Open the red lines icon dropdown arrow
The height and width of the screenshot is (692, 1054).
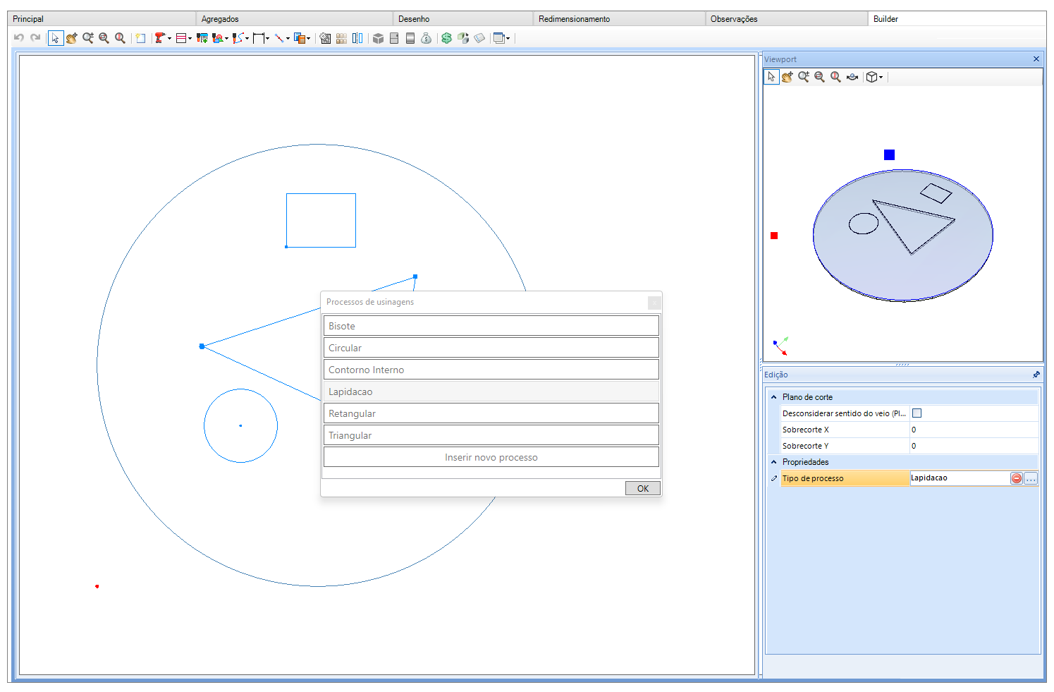(190, 39)
